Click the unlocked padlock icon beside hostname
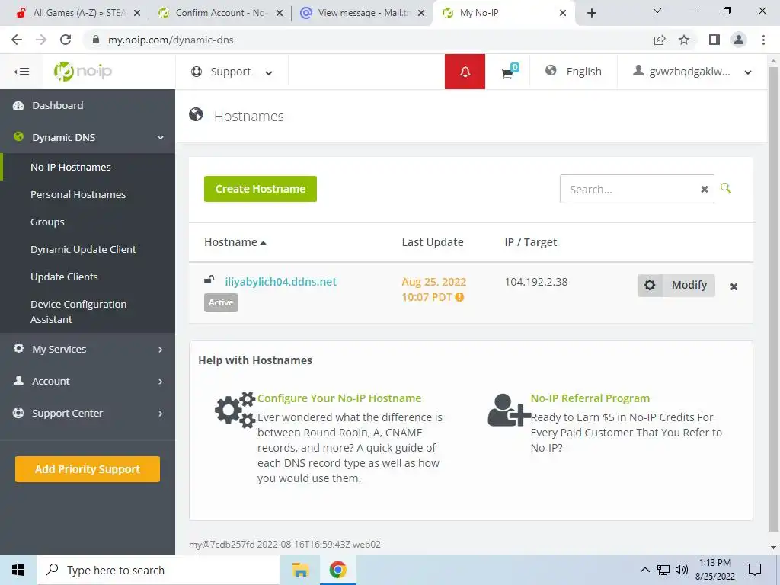The width and height of the screenshot is (780, 585). (209, 280)
